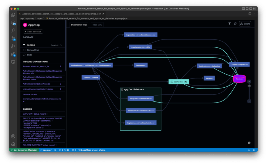This screenshot has height=164, width=267.
Task: Click Dev Container: Mastodon status item
Action: pos(24,150)
